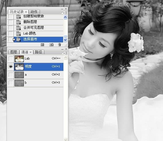This screenshot has height=141, width=163.
Task: Click history state icon beside 合并可见图层
Action: pyautogui.click(x=18, y=28)
